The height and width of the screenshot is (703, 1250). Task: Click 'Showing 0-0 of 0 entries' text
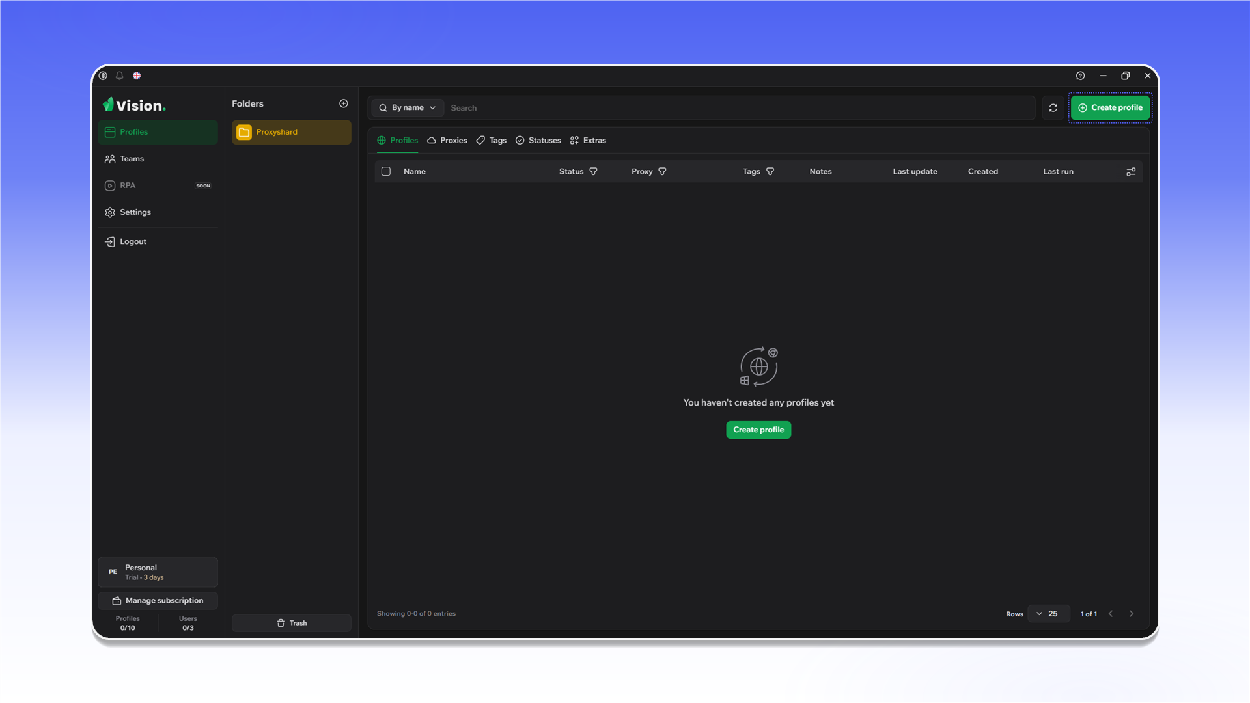click(416, 614)
